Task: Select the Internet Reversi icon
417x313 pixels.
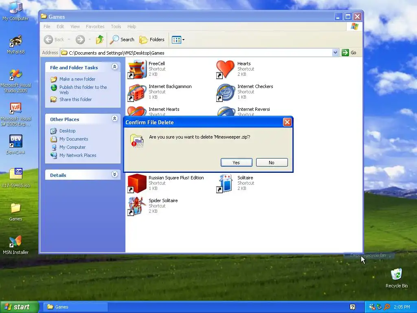Action: [x=225, y=111]
